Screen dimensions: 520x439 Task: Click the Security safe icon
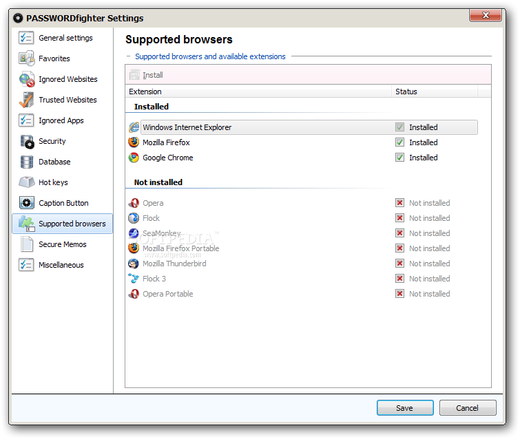point(27,142)
